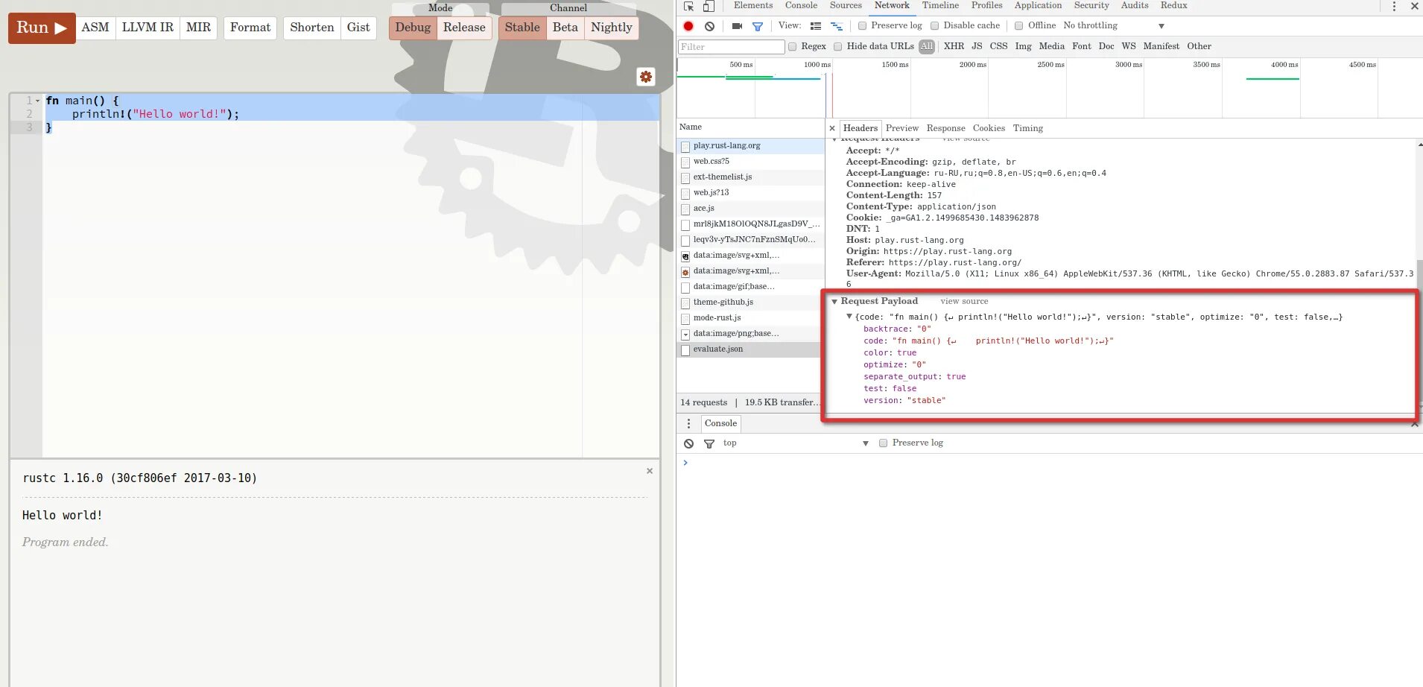Screen dimensions: 1423x687
Task: Click the web.css?5 request file icon
Action: pyautogui.click(x=685, y=162)
